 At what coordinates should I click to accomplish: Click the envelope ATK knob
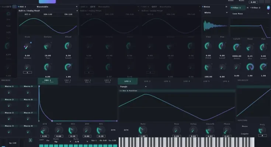pyautogui.click(x=44, y=130)
